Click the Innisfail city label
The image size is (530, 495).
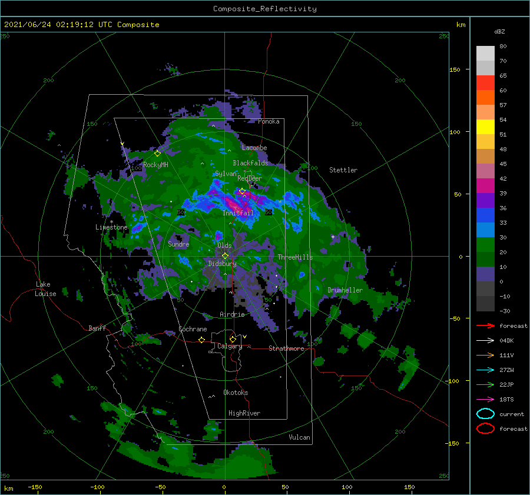pyautogui.click(x=238, y=213)
